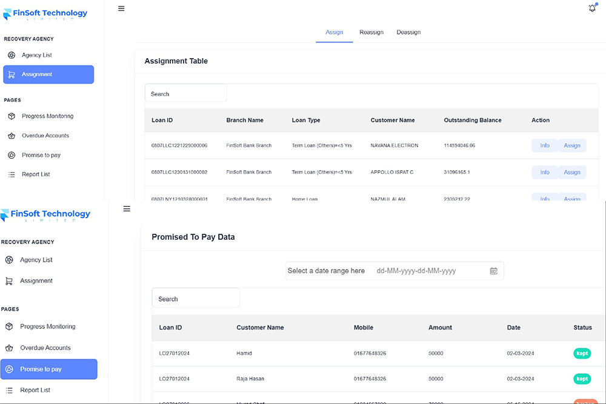Image resolution: width=606 pixels, height=404 pixels.
Task: Click the Agency List icon in the Assignment page sidebar
Action: click(x=12, y=55)
